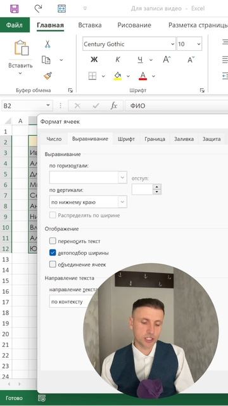Viewport: 228px width, 406px height.
Task: Click the decrease indent icon at ribbon edge
Action: [x=225, y=75]
